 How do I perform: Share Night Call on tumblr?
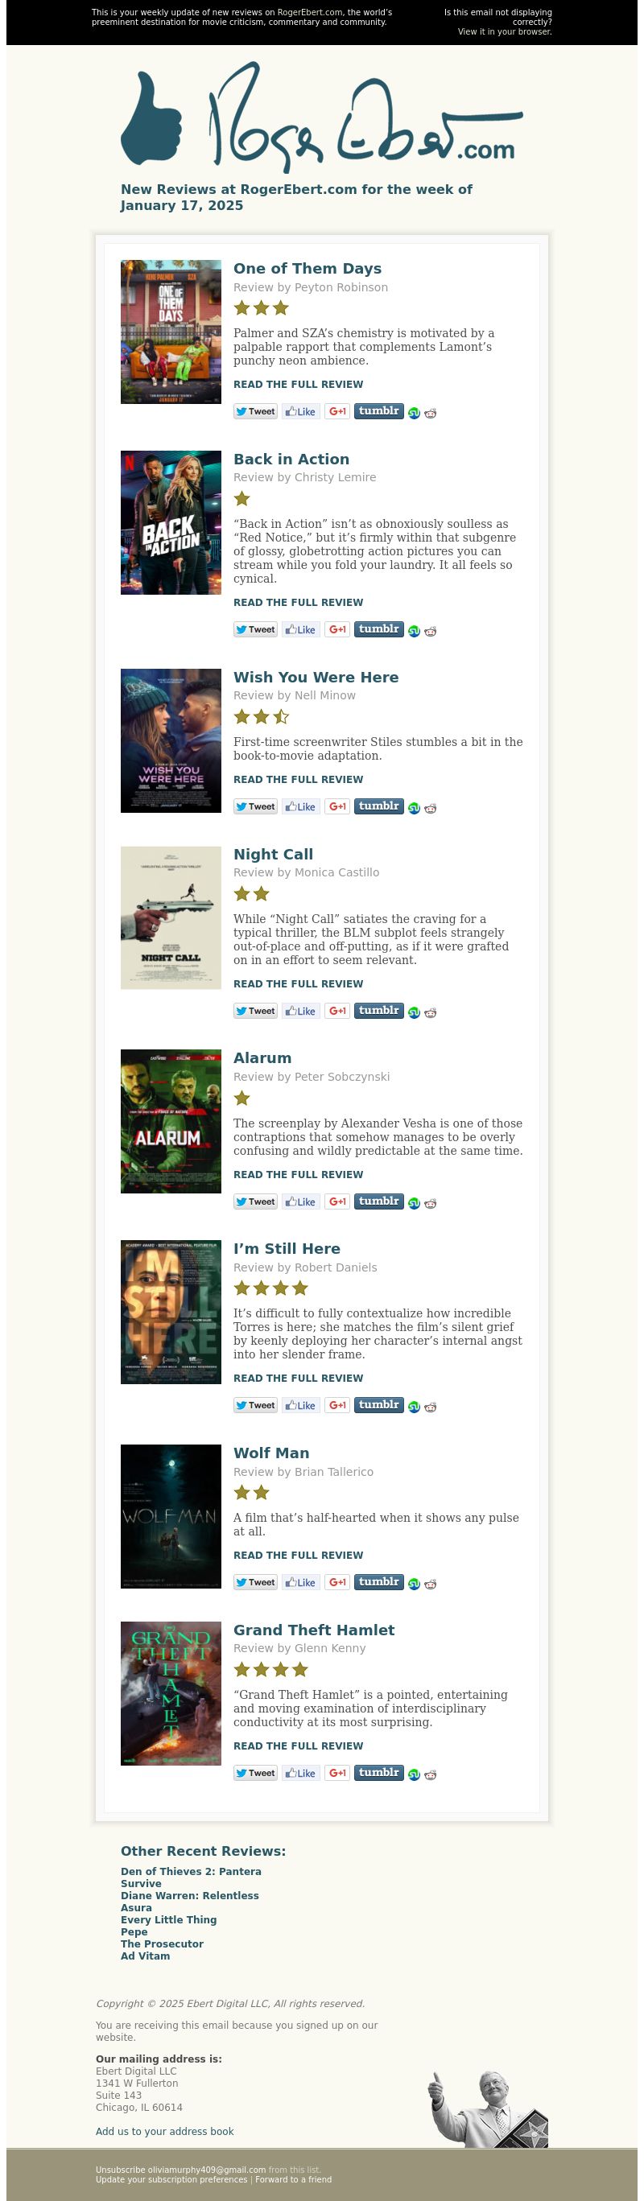click(378, 1010)
